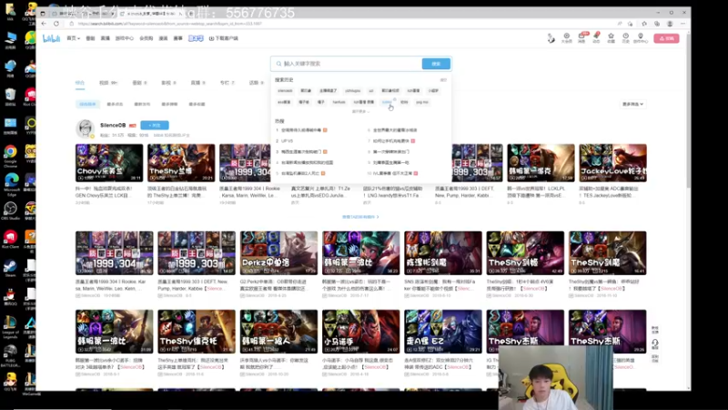This screenshot has height=410, width=728.
Task: Select the uzi search history tag
Action: click(371, 90)
